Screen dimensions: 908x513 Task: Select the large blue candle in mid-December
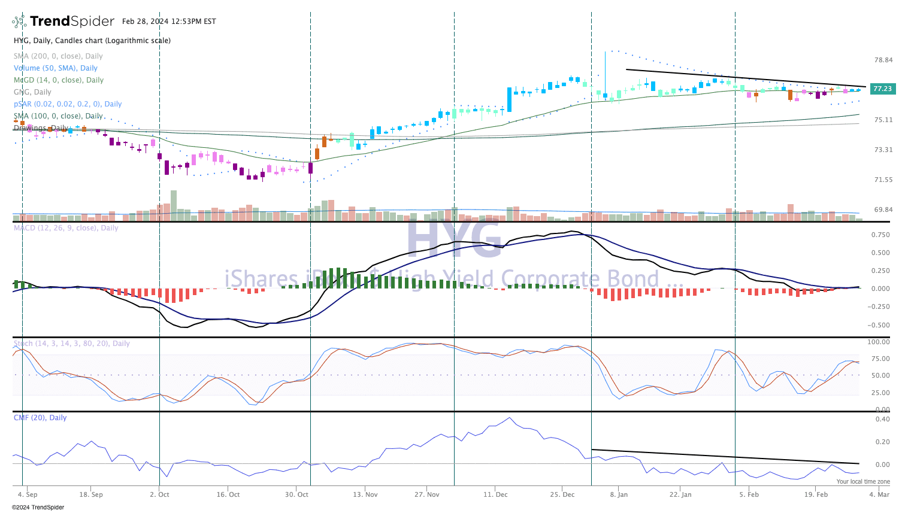coord(509,99)
